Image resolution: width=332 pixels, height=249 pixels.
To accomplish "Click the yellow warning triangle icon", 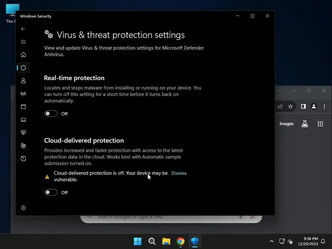I will [x=47, y=177].
